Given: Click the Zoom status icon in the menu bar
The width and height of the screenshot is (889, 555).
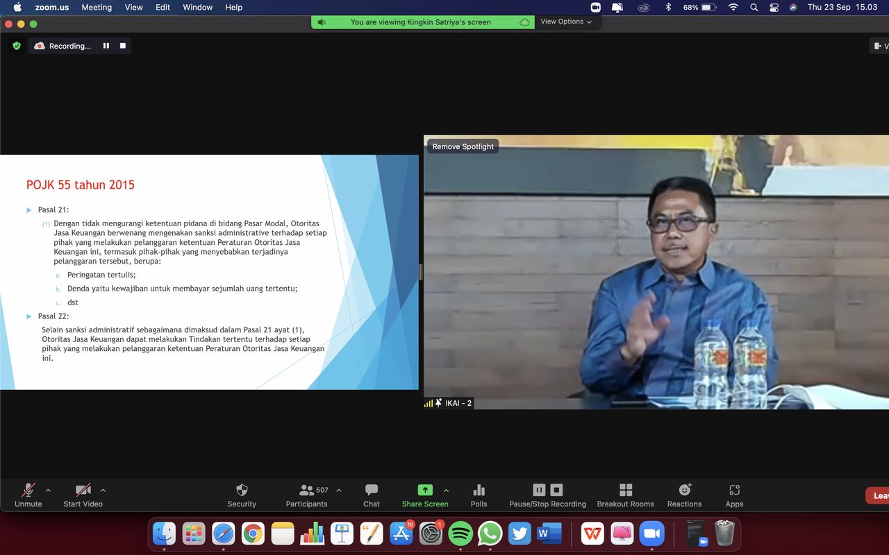Looking at the screenshot, I should [x=595, y=7].
